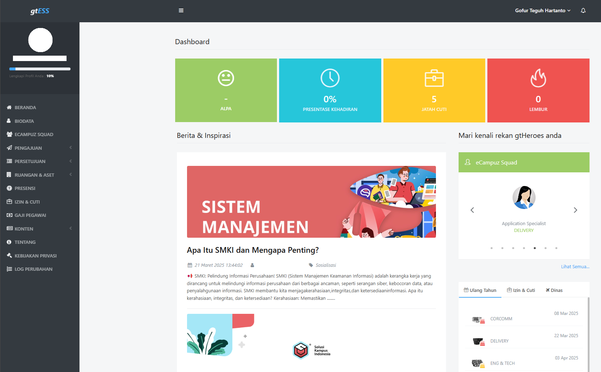Open the Presensi sidebar menu
The width and height of the screenshot is (601, 372).
[x=25, y=188]
